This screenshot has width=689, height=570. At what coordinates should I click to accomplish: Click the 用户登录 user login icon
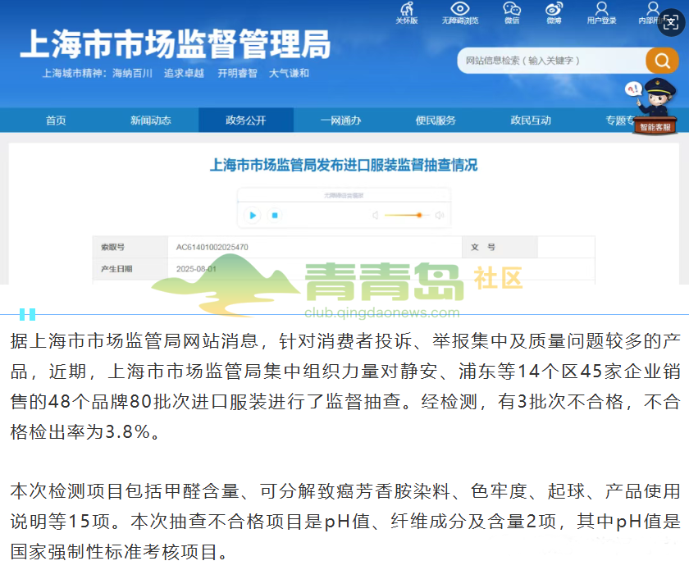coord(601,10)
